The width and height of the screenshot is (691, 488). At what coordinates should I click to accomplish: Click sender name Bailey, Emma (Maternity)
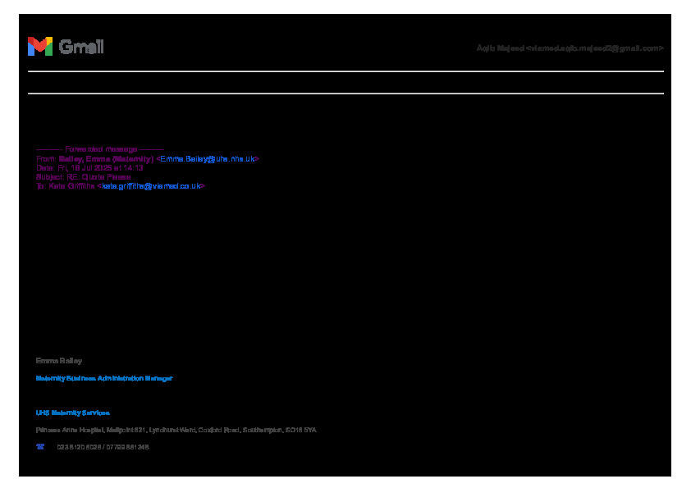pos(106,158)
